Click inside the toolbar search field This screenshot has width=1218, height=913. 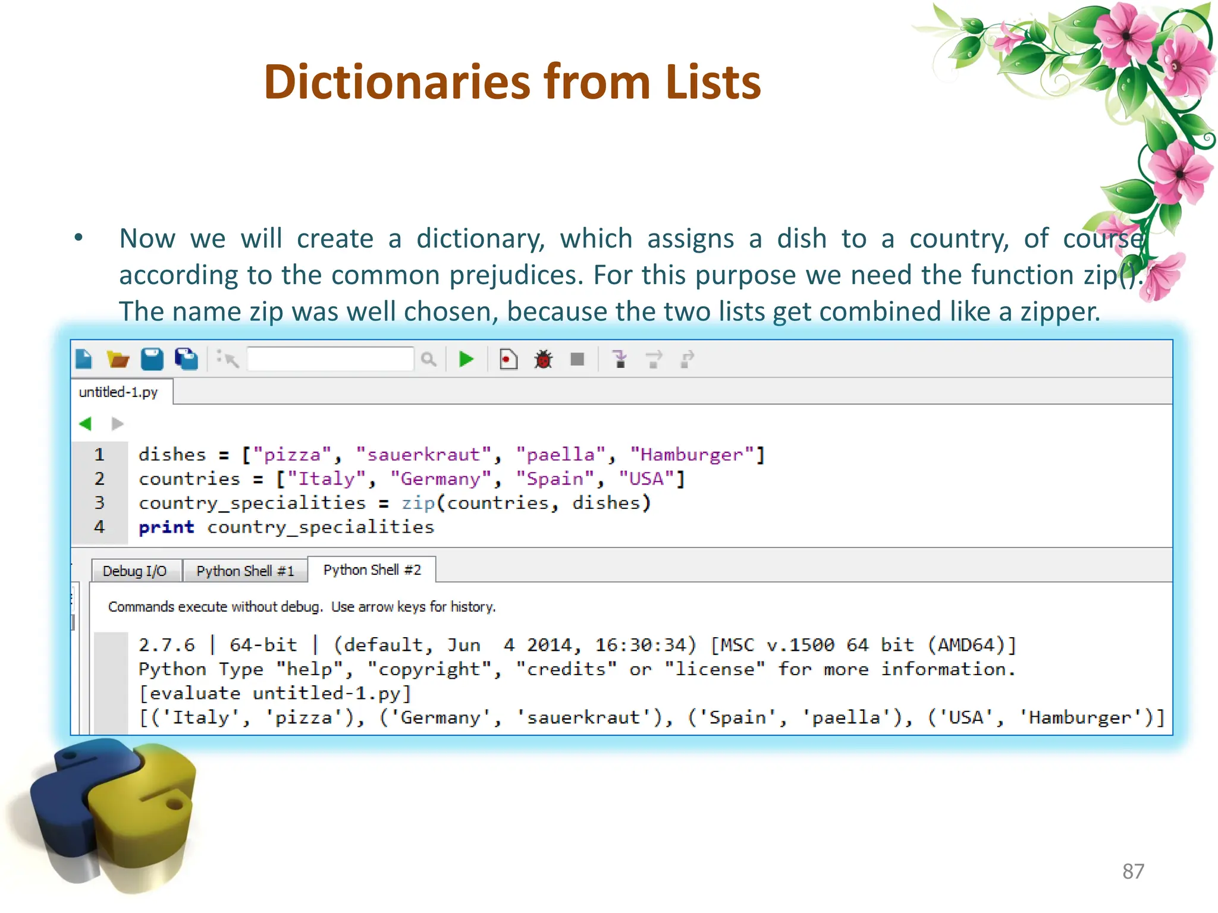pos(330,359)
